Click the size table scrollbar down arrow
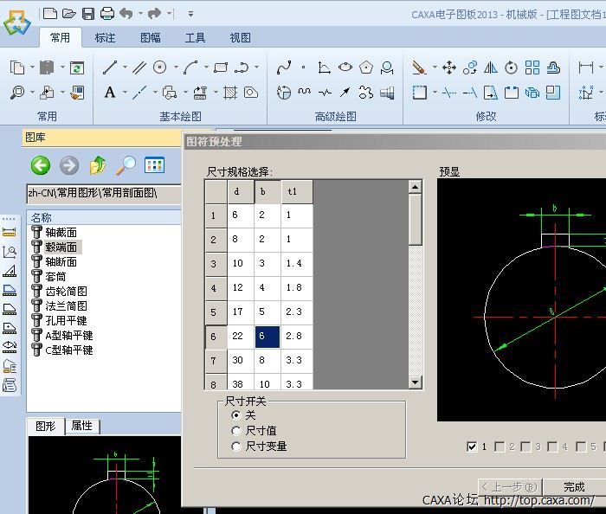 pos(415,382)
